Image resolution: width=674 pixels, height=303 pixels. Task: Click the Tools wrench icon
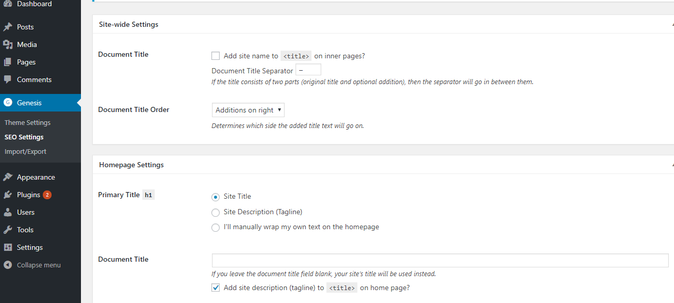tap(8, 230)
